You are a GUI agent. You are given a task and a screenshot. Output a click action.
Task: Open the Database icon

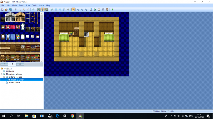[91, 10]
